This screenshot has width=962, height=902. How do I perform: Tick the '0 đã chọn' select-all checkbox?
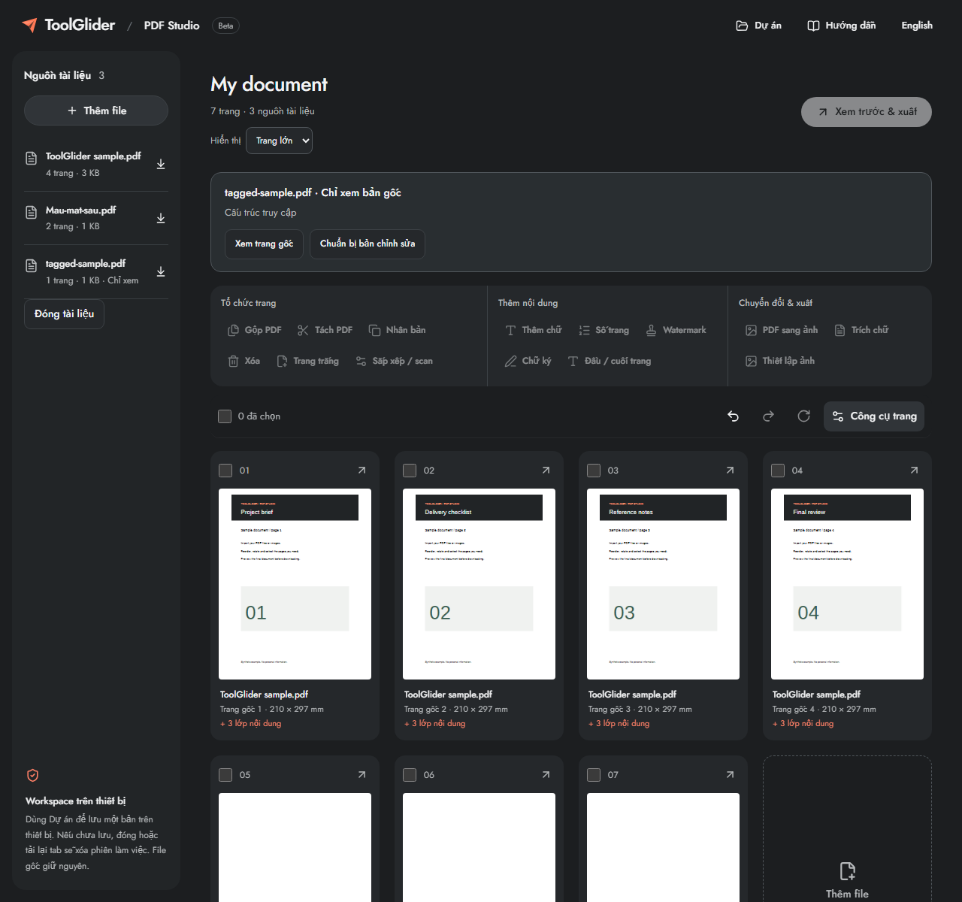coord(225,416)
